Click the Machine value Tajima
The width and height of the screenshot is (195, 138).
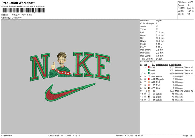point(159,21)
